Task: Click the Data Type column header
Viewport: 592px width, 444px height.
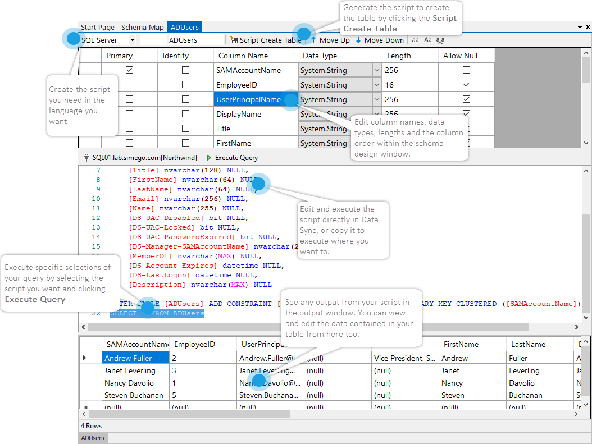Action: pyautogui.click(x=340, y=56)
